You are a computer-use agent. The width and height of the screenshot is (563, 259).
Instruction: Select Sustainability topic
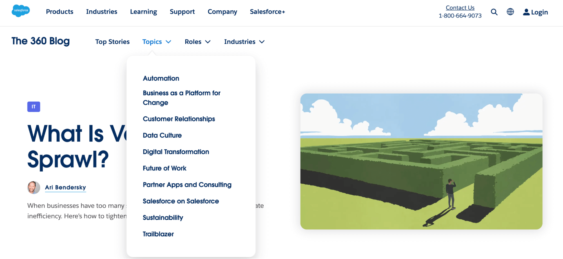click(x=163, y=218)
